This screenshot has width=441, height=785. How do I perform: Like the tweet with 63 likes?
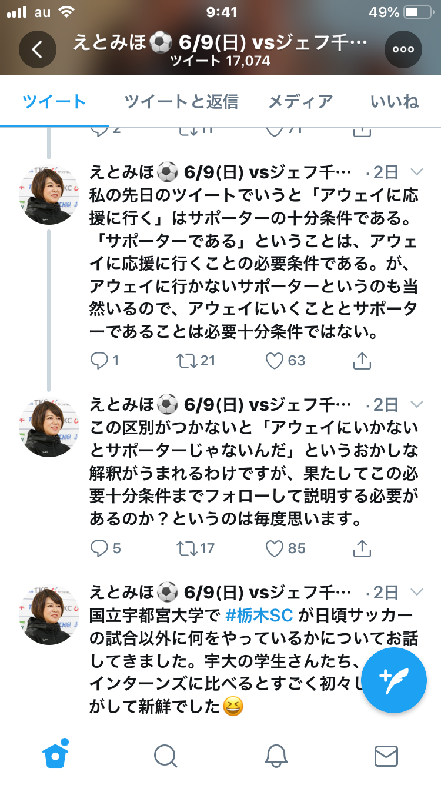[x=275, y=360]
